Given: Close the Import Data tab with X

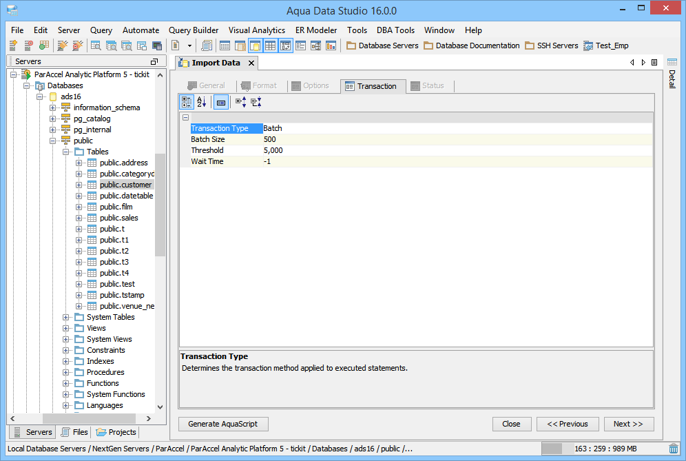Looking at the screenshot, I should click(251, 63).
